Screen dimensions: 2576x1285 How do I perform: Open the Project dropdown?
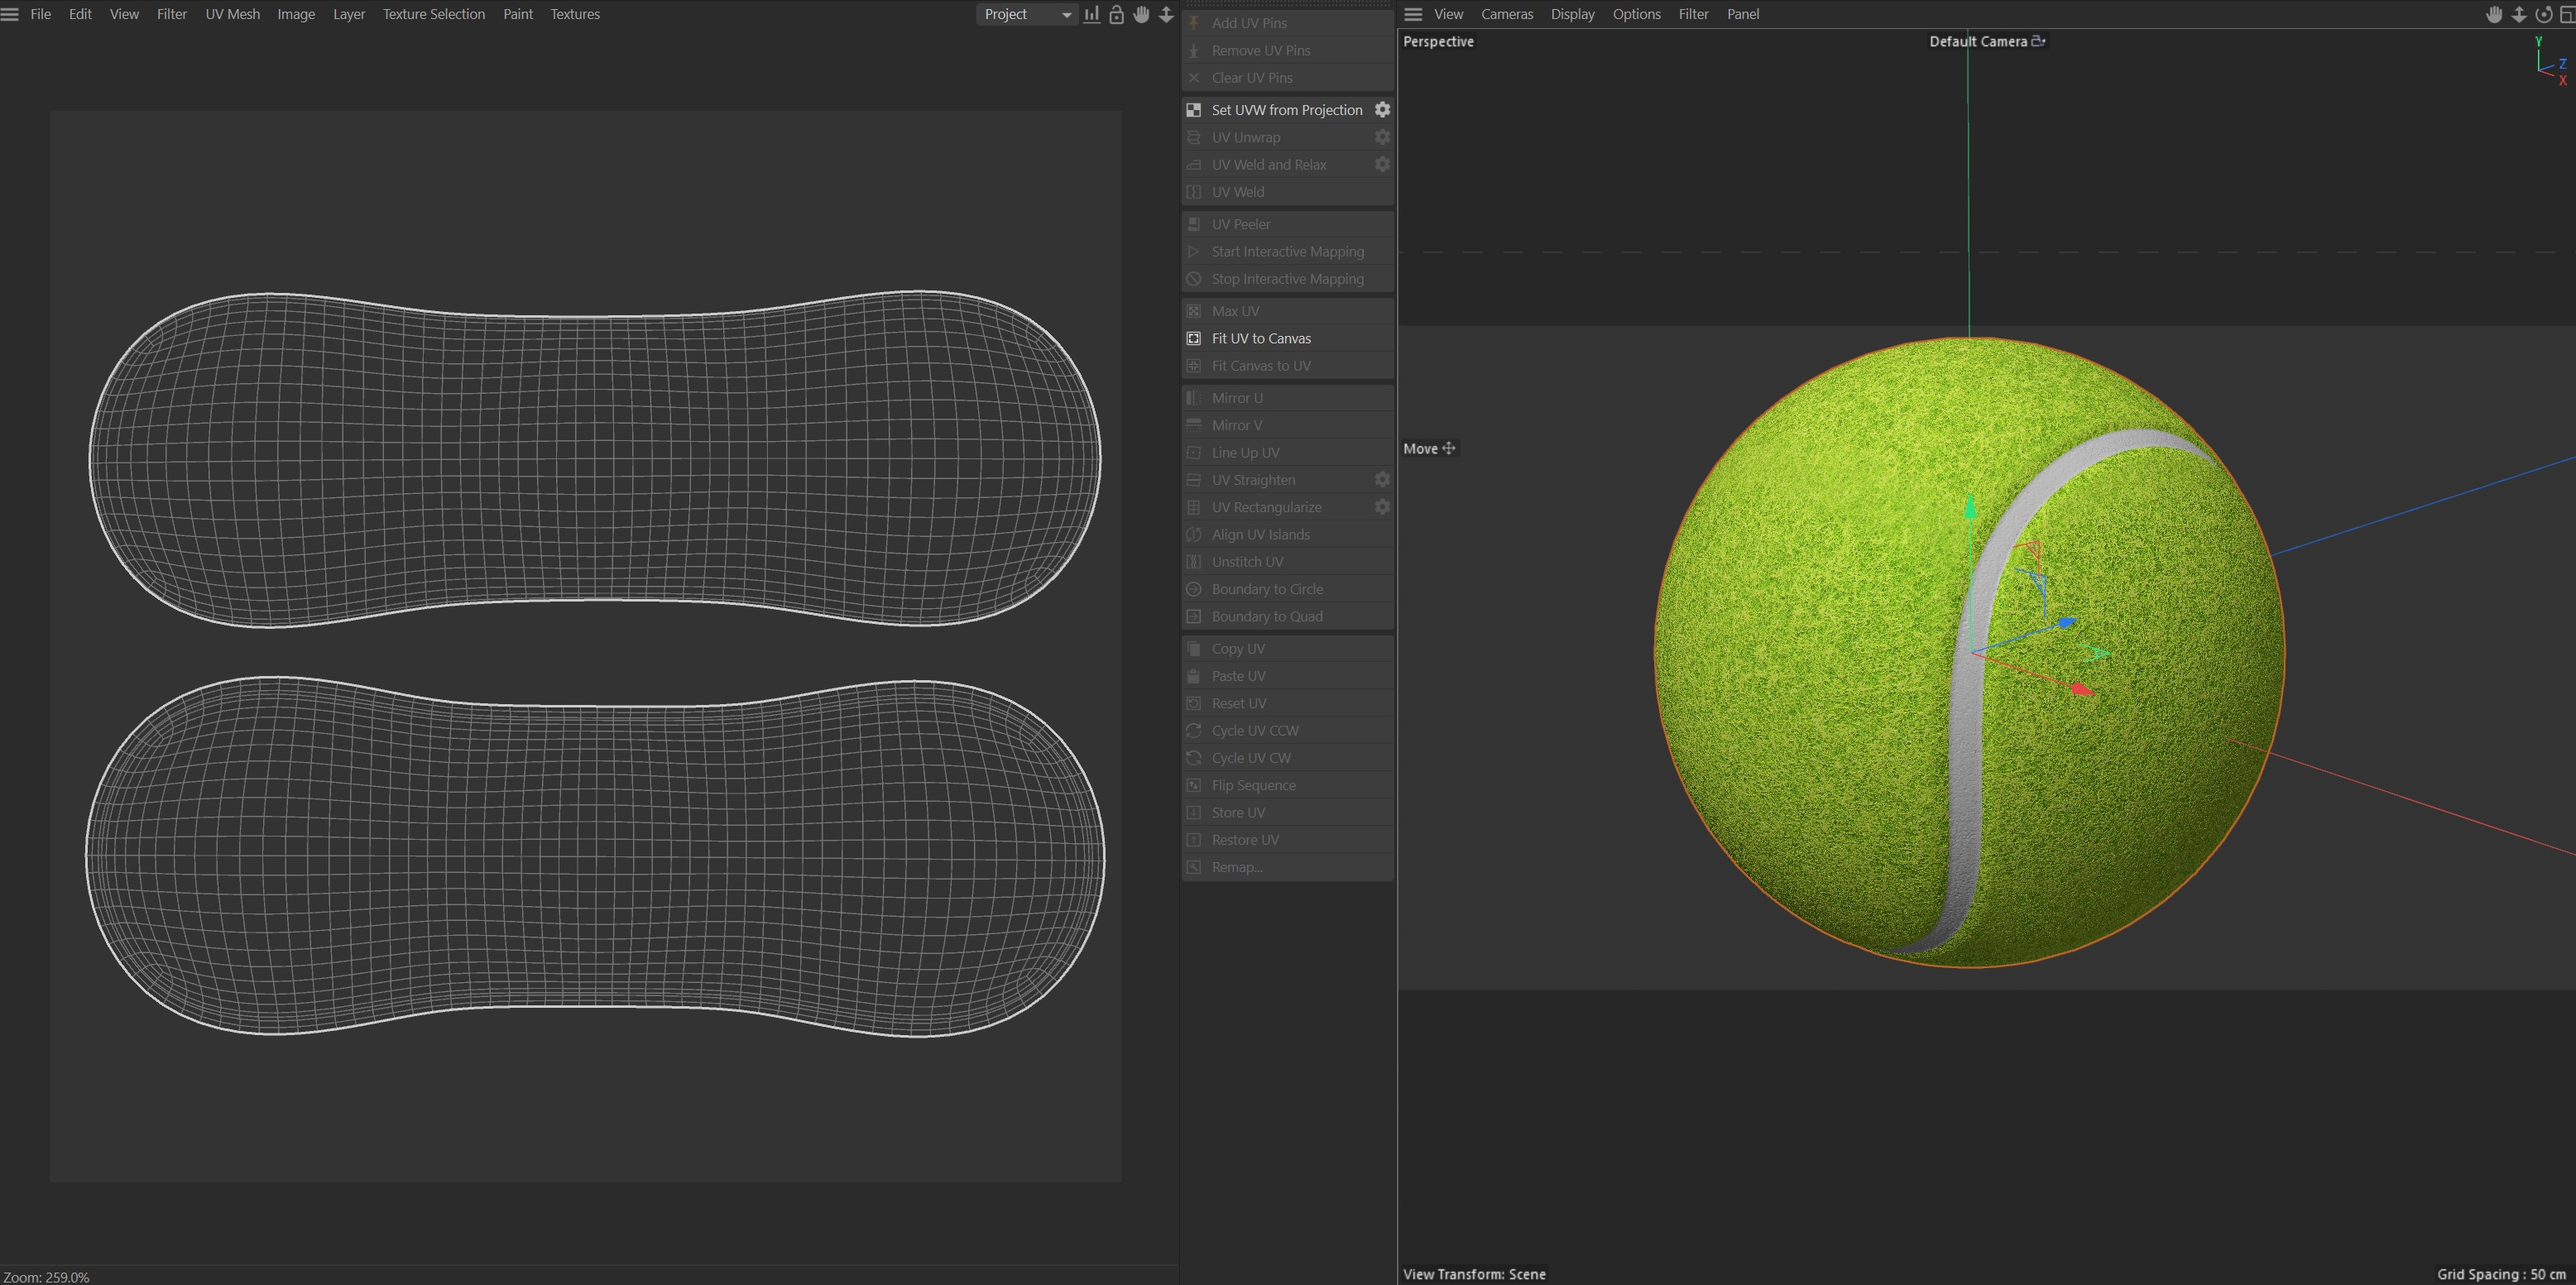click(1026, 14)
